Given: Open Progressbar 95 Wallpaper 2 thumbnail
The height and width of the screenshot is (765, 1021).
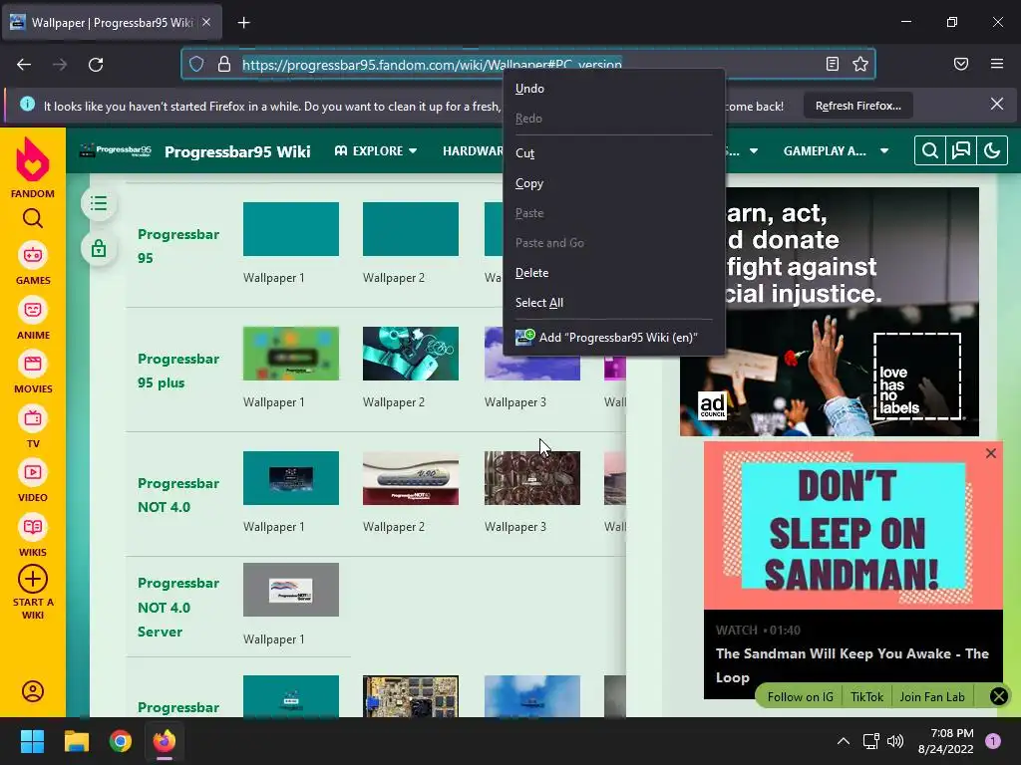Looking at the screenshot, I should coord(410,229).
